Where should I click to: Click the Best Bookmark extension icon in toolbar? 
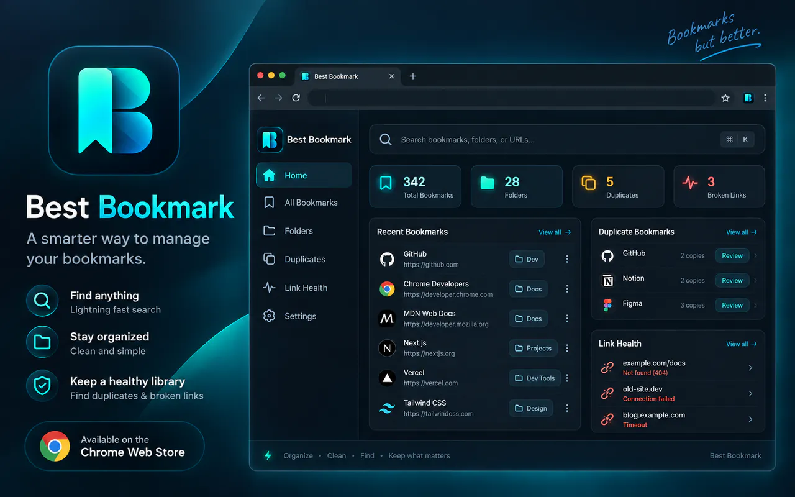(x=748, y=98)
